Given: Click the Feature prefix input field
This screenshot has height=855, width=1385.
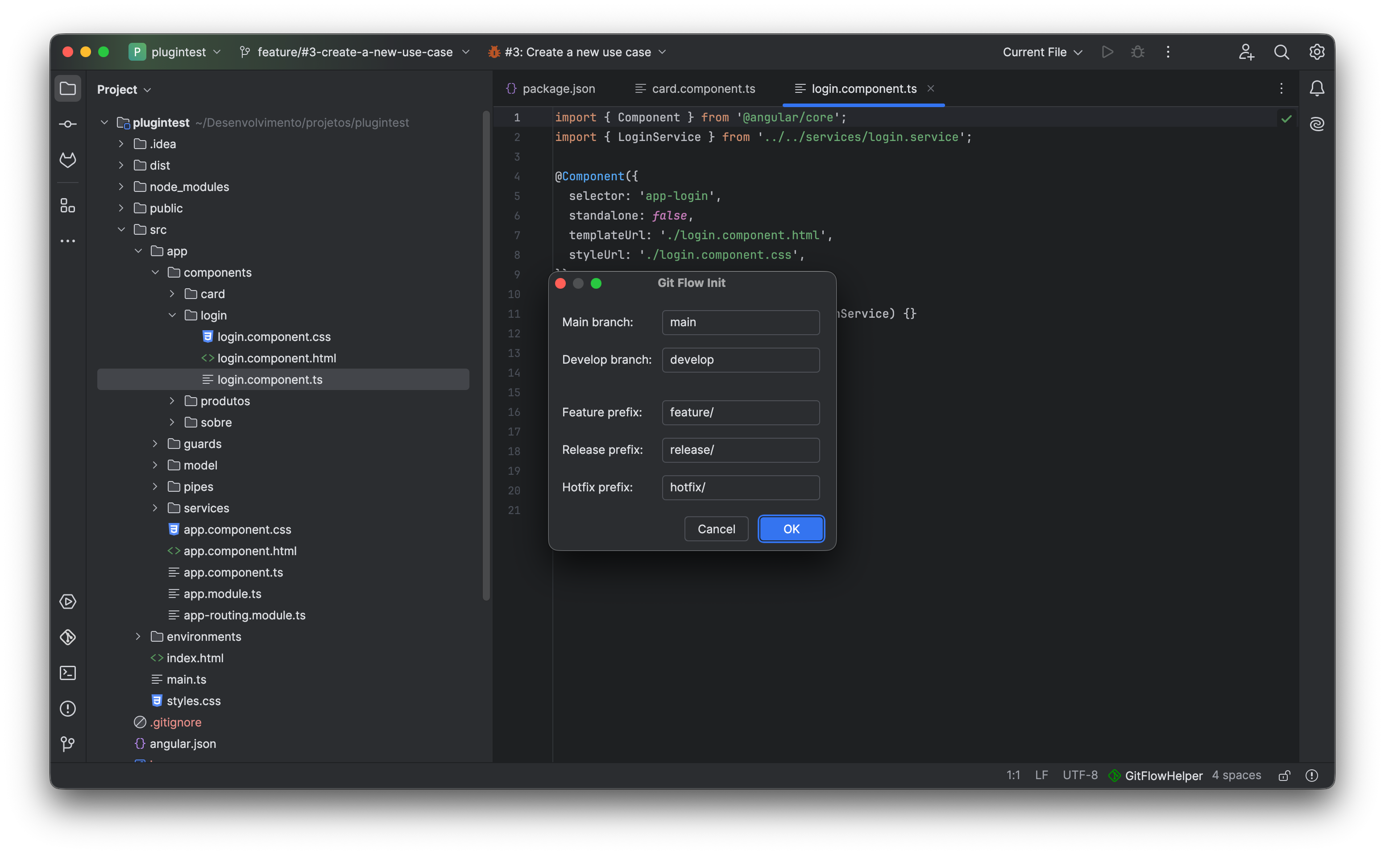Looking at the screenshot, I should (741, 412).
